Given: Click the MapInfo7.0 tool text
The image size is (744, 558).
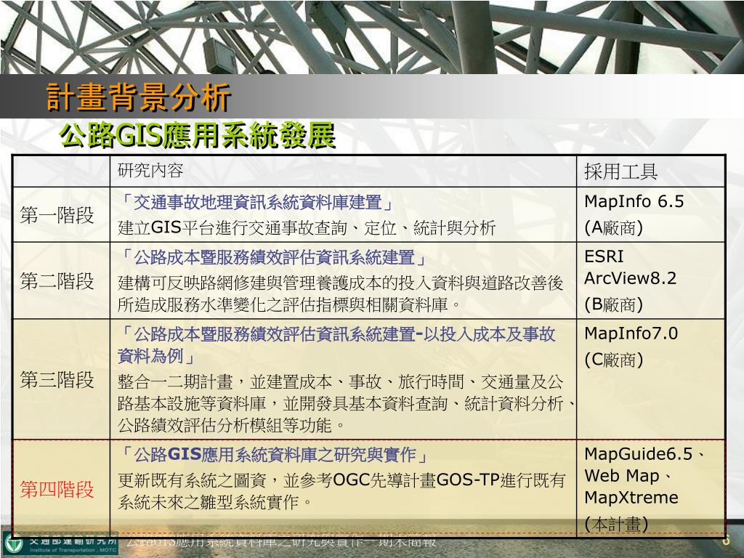Looking at the screenshot, I should [x=631, y=333].
